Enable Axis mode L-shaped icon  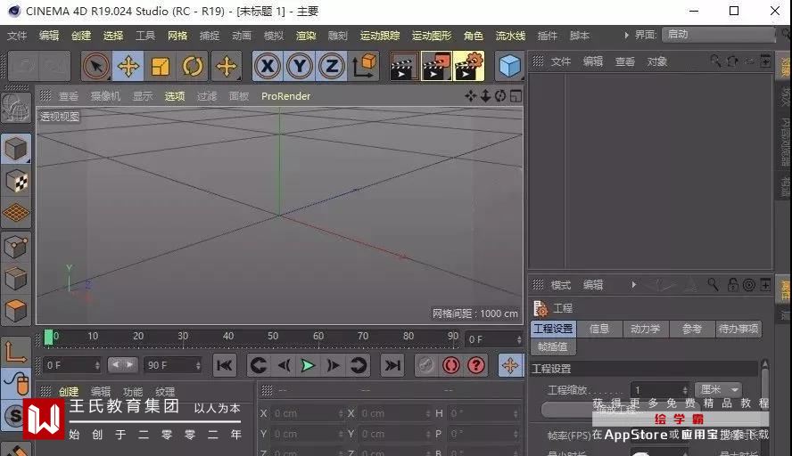pyautogui.click(x=16, y=352)
